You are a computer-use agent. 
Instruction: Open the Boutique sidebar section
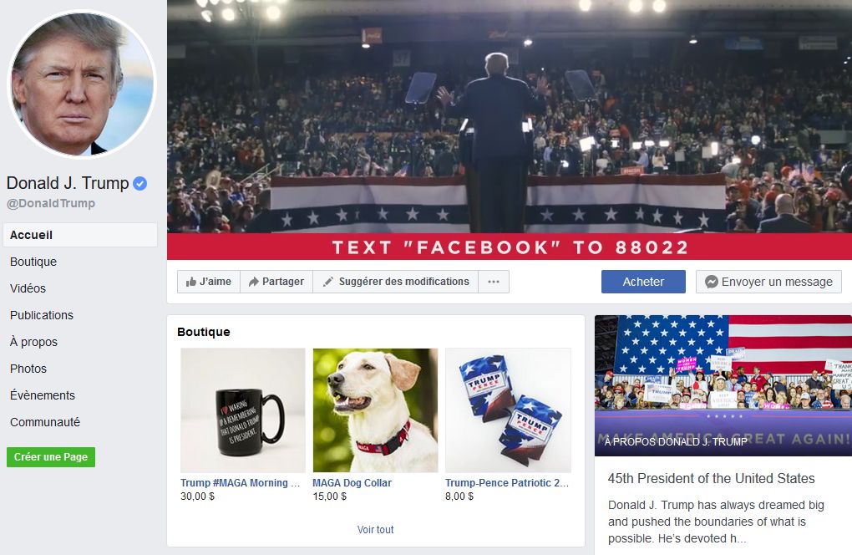coord(33,262)
